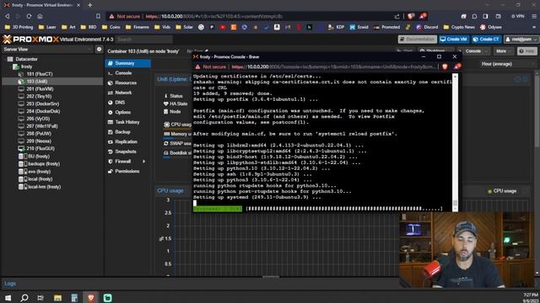Click the console window Brave Shields icon

(445, 66)
